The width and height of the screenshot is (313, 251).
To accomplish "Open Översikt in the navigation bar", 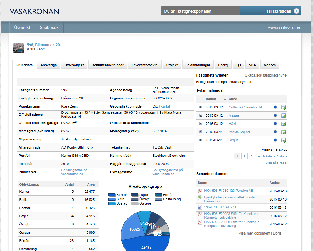I will point(22,27).
